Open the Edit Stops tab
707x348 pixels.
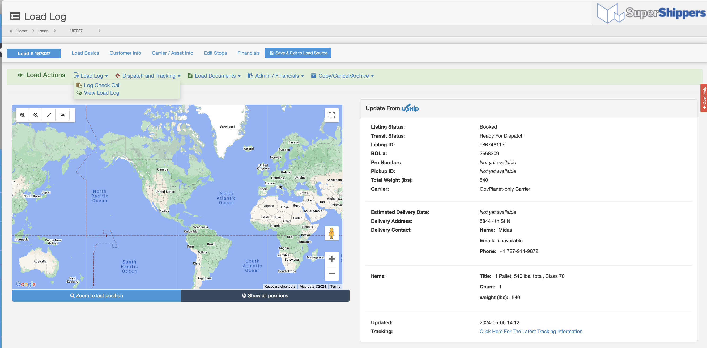[215, 53]
